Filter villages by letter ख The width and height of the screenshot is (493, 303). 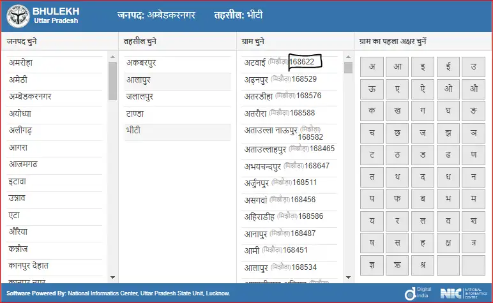(x=397, y=111)
